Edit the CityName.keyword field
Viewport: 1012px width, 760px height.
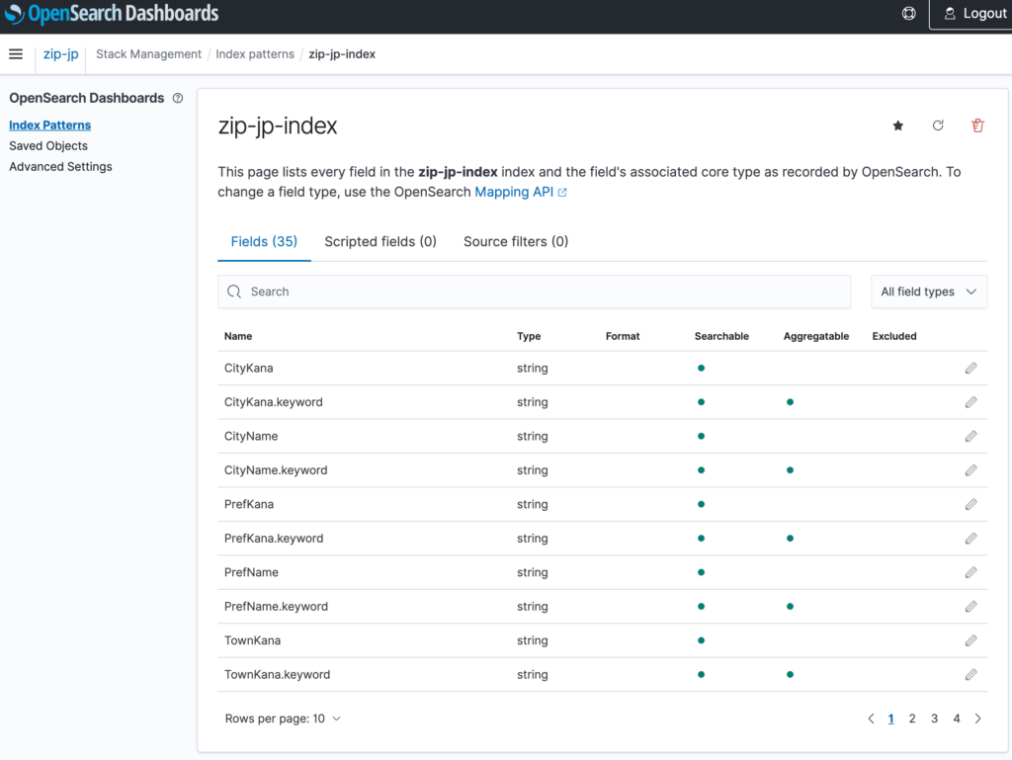coord(970,470)
